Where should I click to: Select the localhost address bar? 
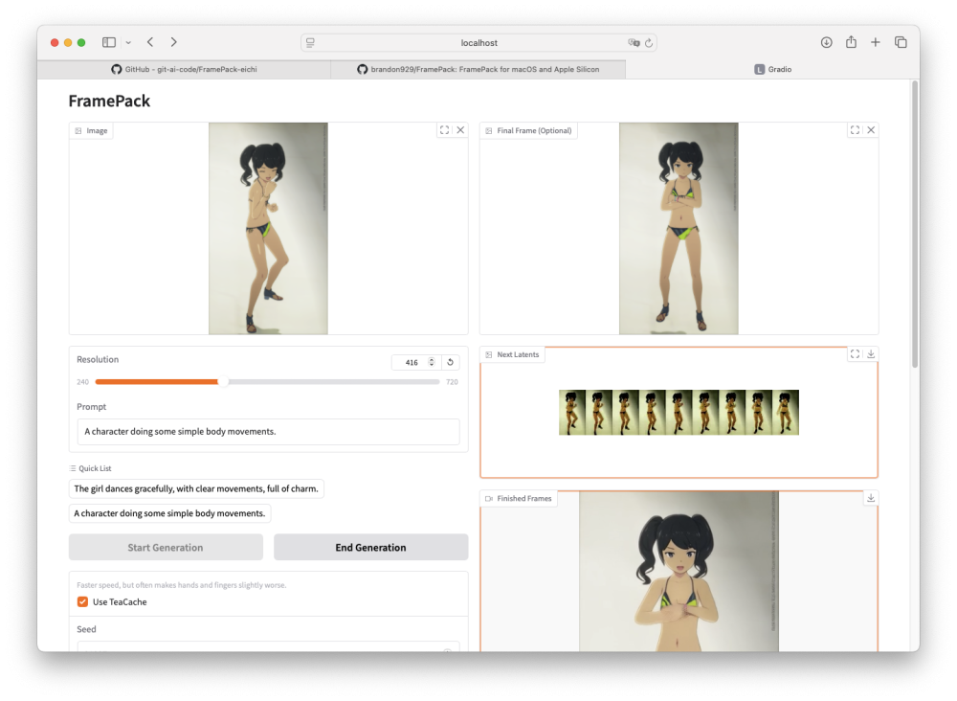[x=478, y=43]
